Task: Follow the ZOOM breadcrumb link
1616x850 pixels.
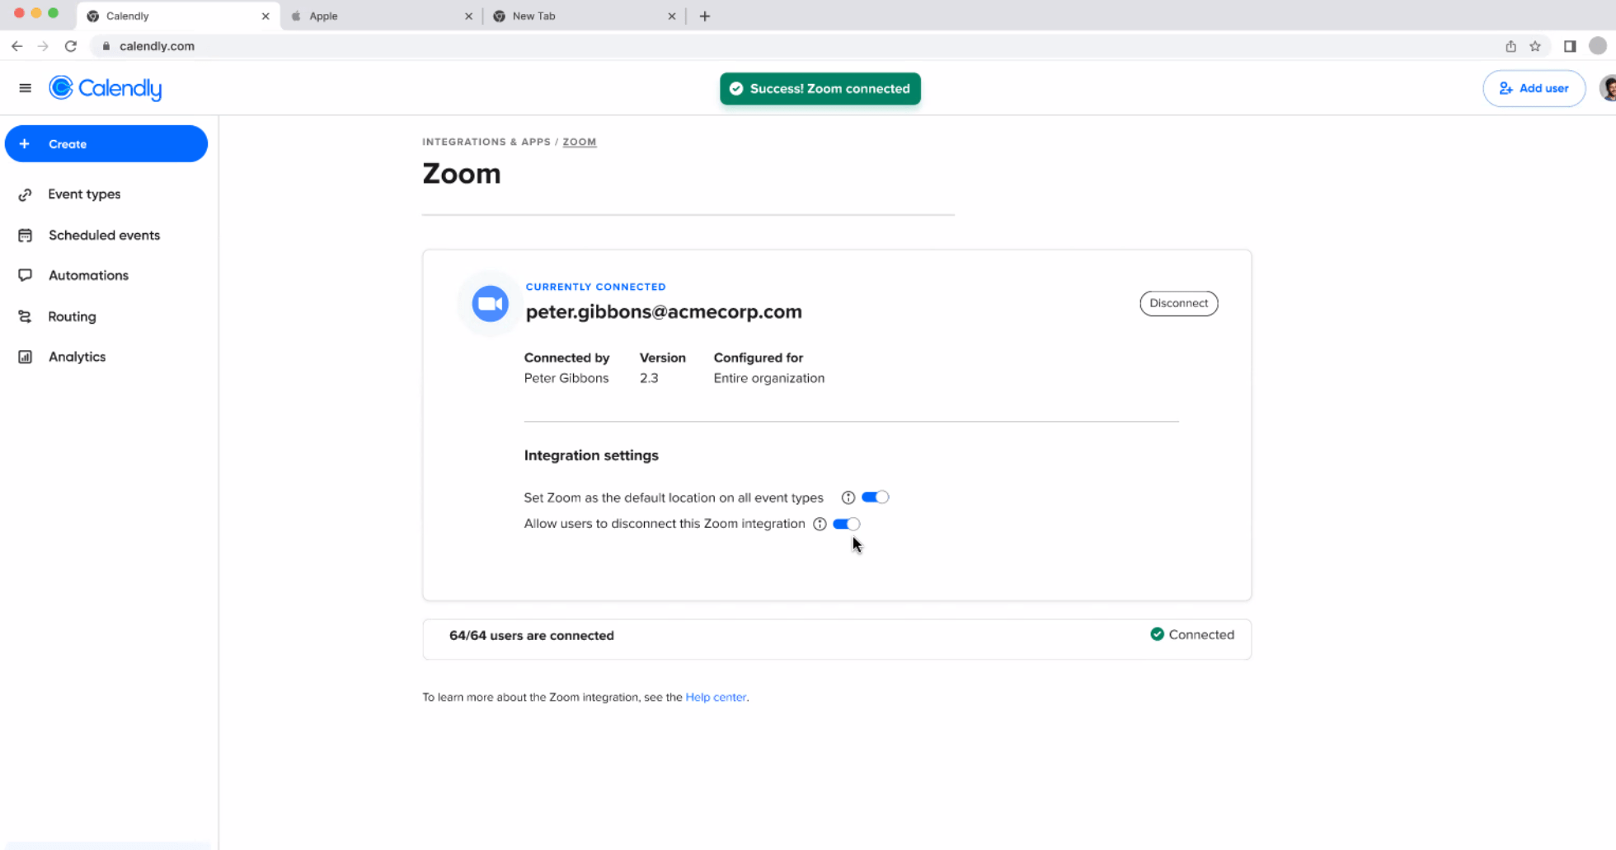Action: (x=580, y=142)
